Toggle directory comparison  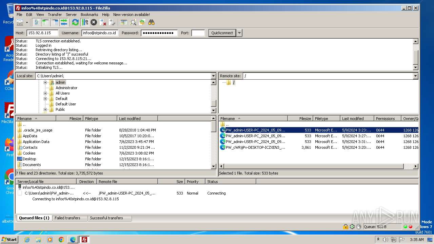(x=133, y=22)
